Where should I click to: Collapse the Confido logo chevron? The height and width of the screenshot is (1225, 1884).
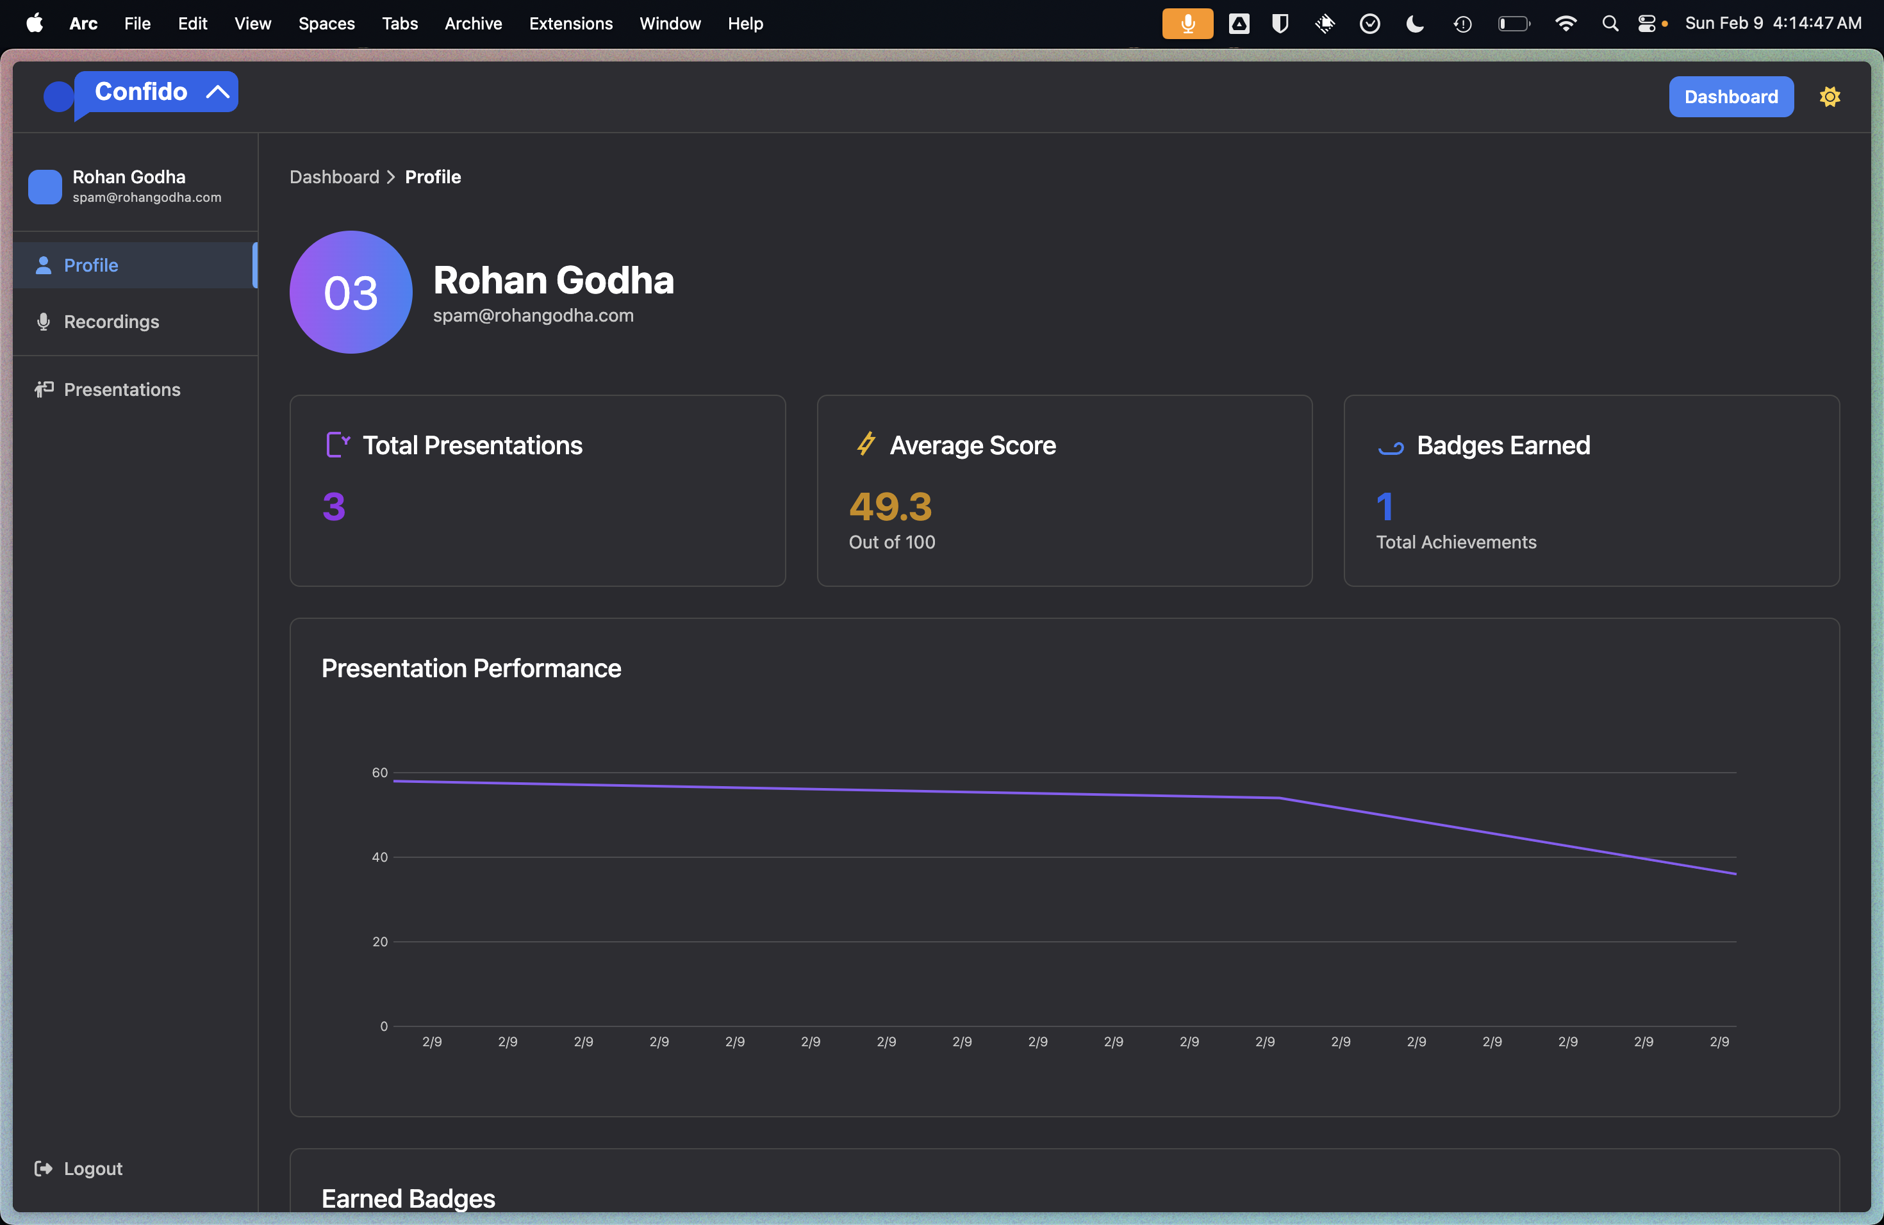pos(218,92)
